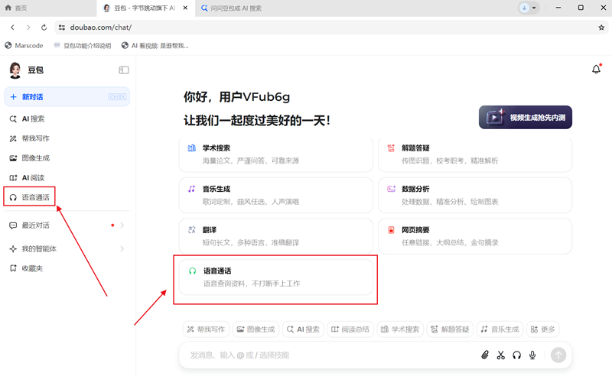Viewport: 612px width, 376px height.
Task: Click the 音乐生成 card note icon
Action: click(192, 189)
